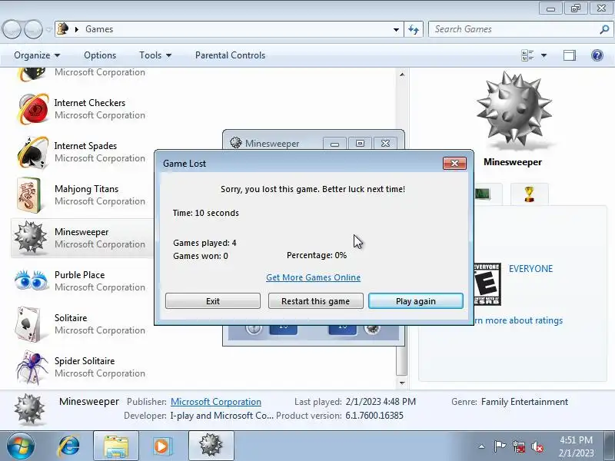615x461 pixels.
Task: Click the Back navigation button
Action: tap(12, 29)
